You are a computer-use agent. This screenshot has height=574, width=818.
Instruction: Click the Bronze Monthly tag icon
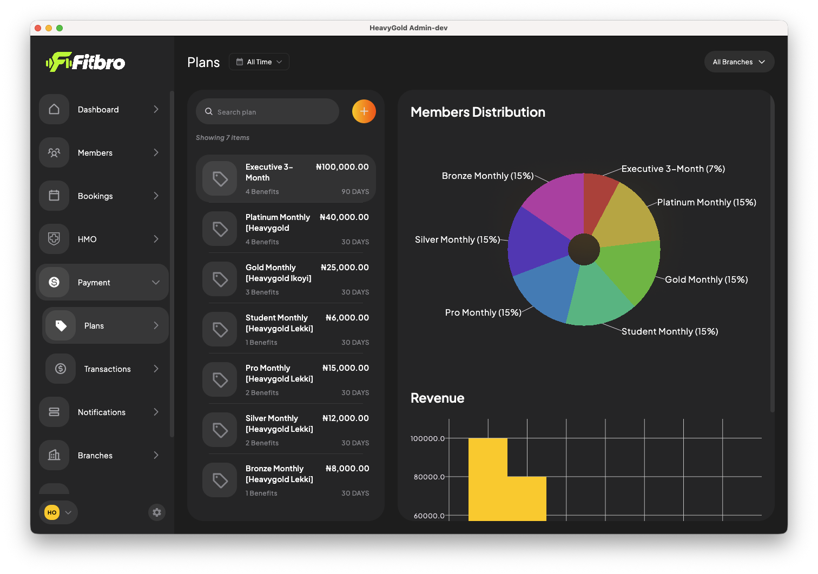point(220,480)
